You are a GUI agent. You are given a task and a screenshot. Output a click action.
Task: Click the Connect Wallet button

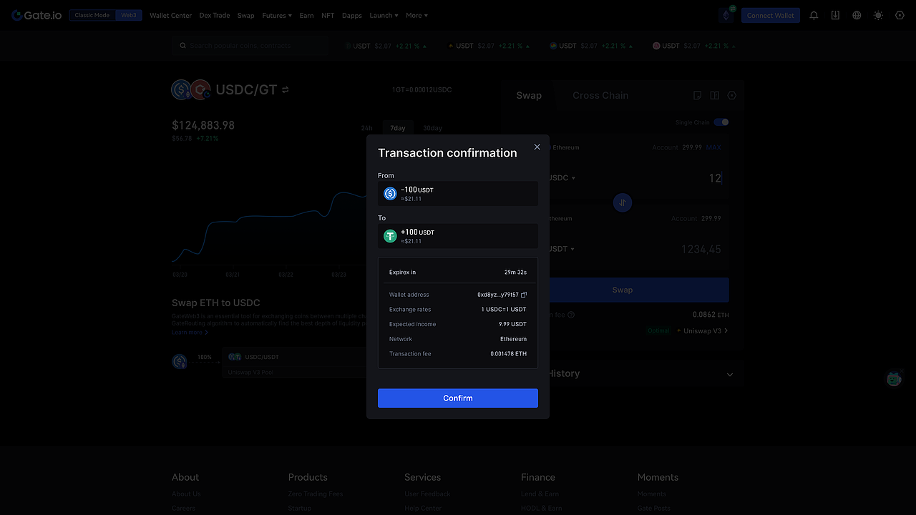pos(771,15)
